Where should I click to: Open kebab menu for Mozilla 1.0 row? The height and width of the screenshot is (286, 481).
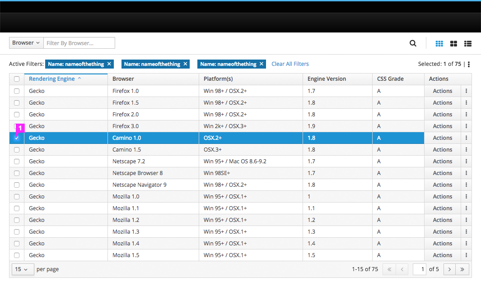click(x=466, y=197)
